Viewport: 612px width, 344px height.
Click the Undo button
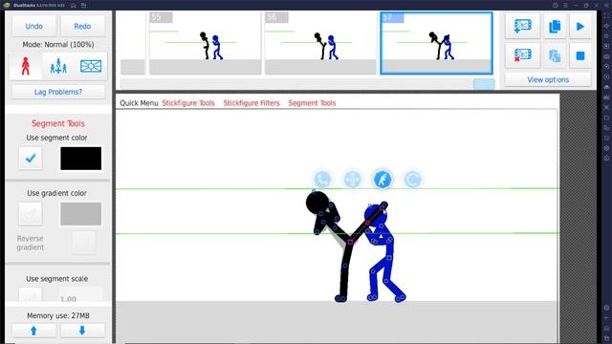(x=34, y=26)
